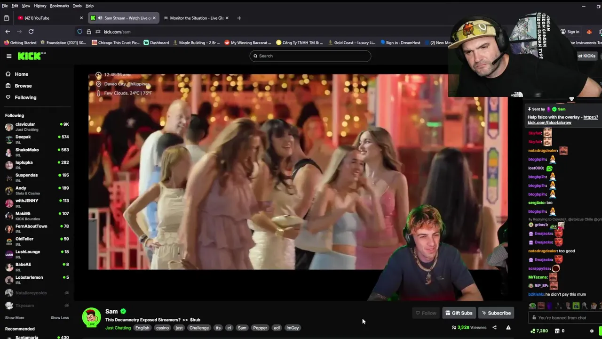The width and height of the screenshot is (602, 339).
Task: Open Firefox tracking protection shield icon
Action: (x=79, y=32)
